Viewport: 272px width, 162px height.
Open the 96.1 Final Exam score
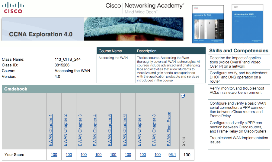(172, 155)
